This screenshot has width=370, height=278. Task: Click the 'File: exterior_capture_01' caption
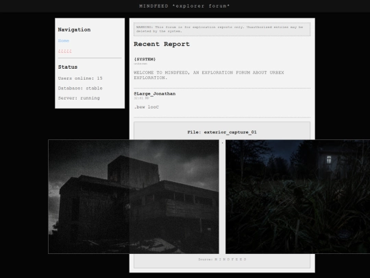[222, 132]
